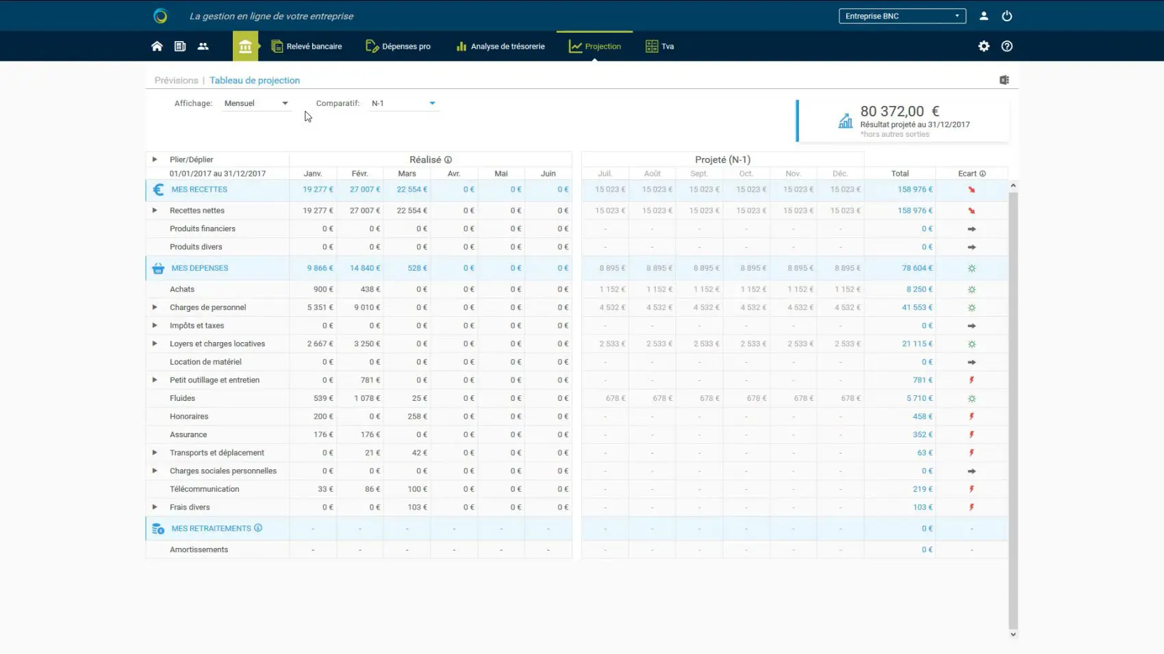Expand the Transports et déplacement row
Viewport: 1164px width, 654px height.
155,453
